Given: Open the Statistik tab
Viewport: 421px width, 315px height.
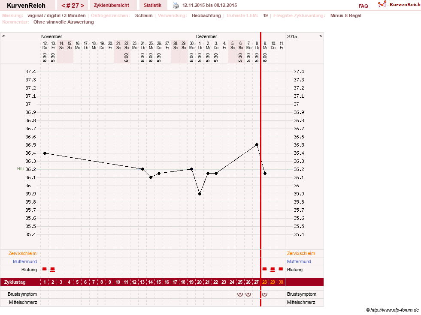Looking at the screenshot, I should (152, 5).
